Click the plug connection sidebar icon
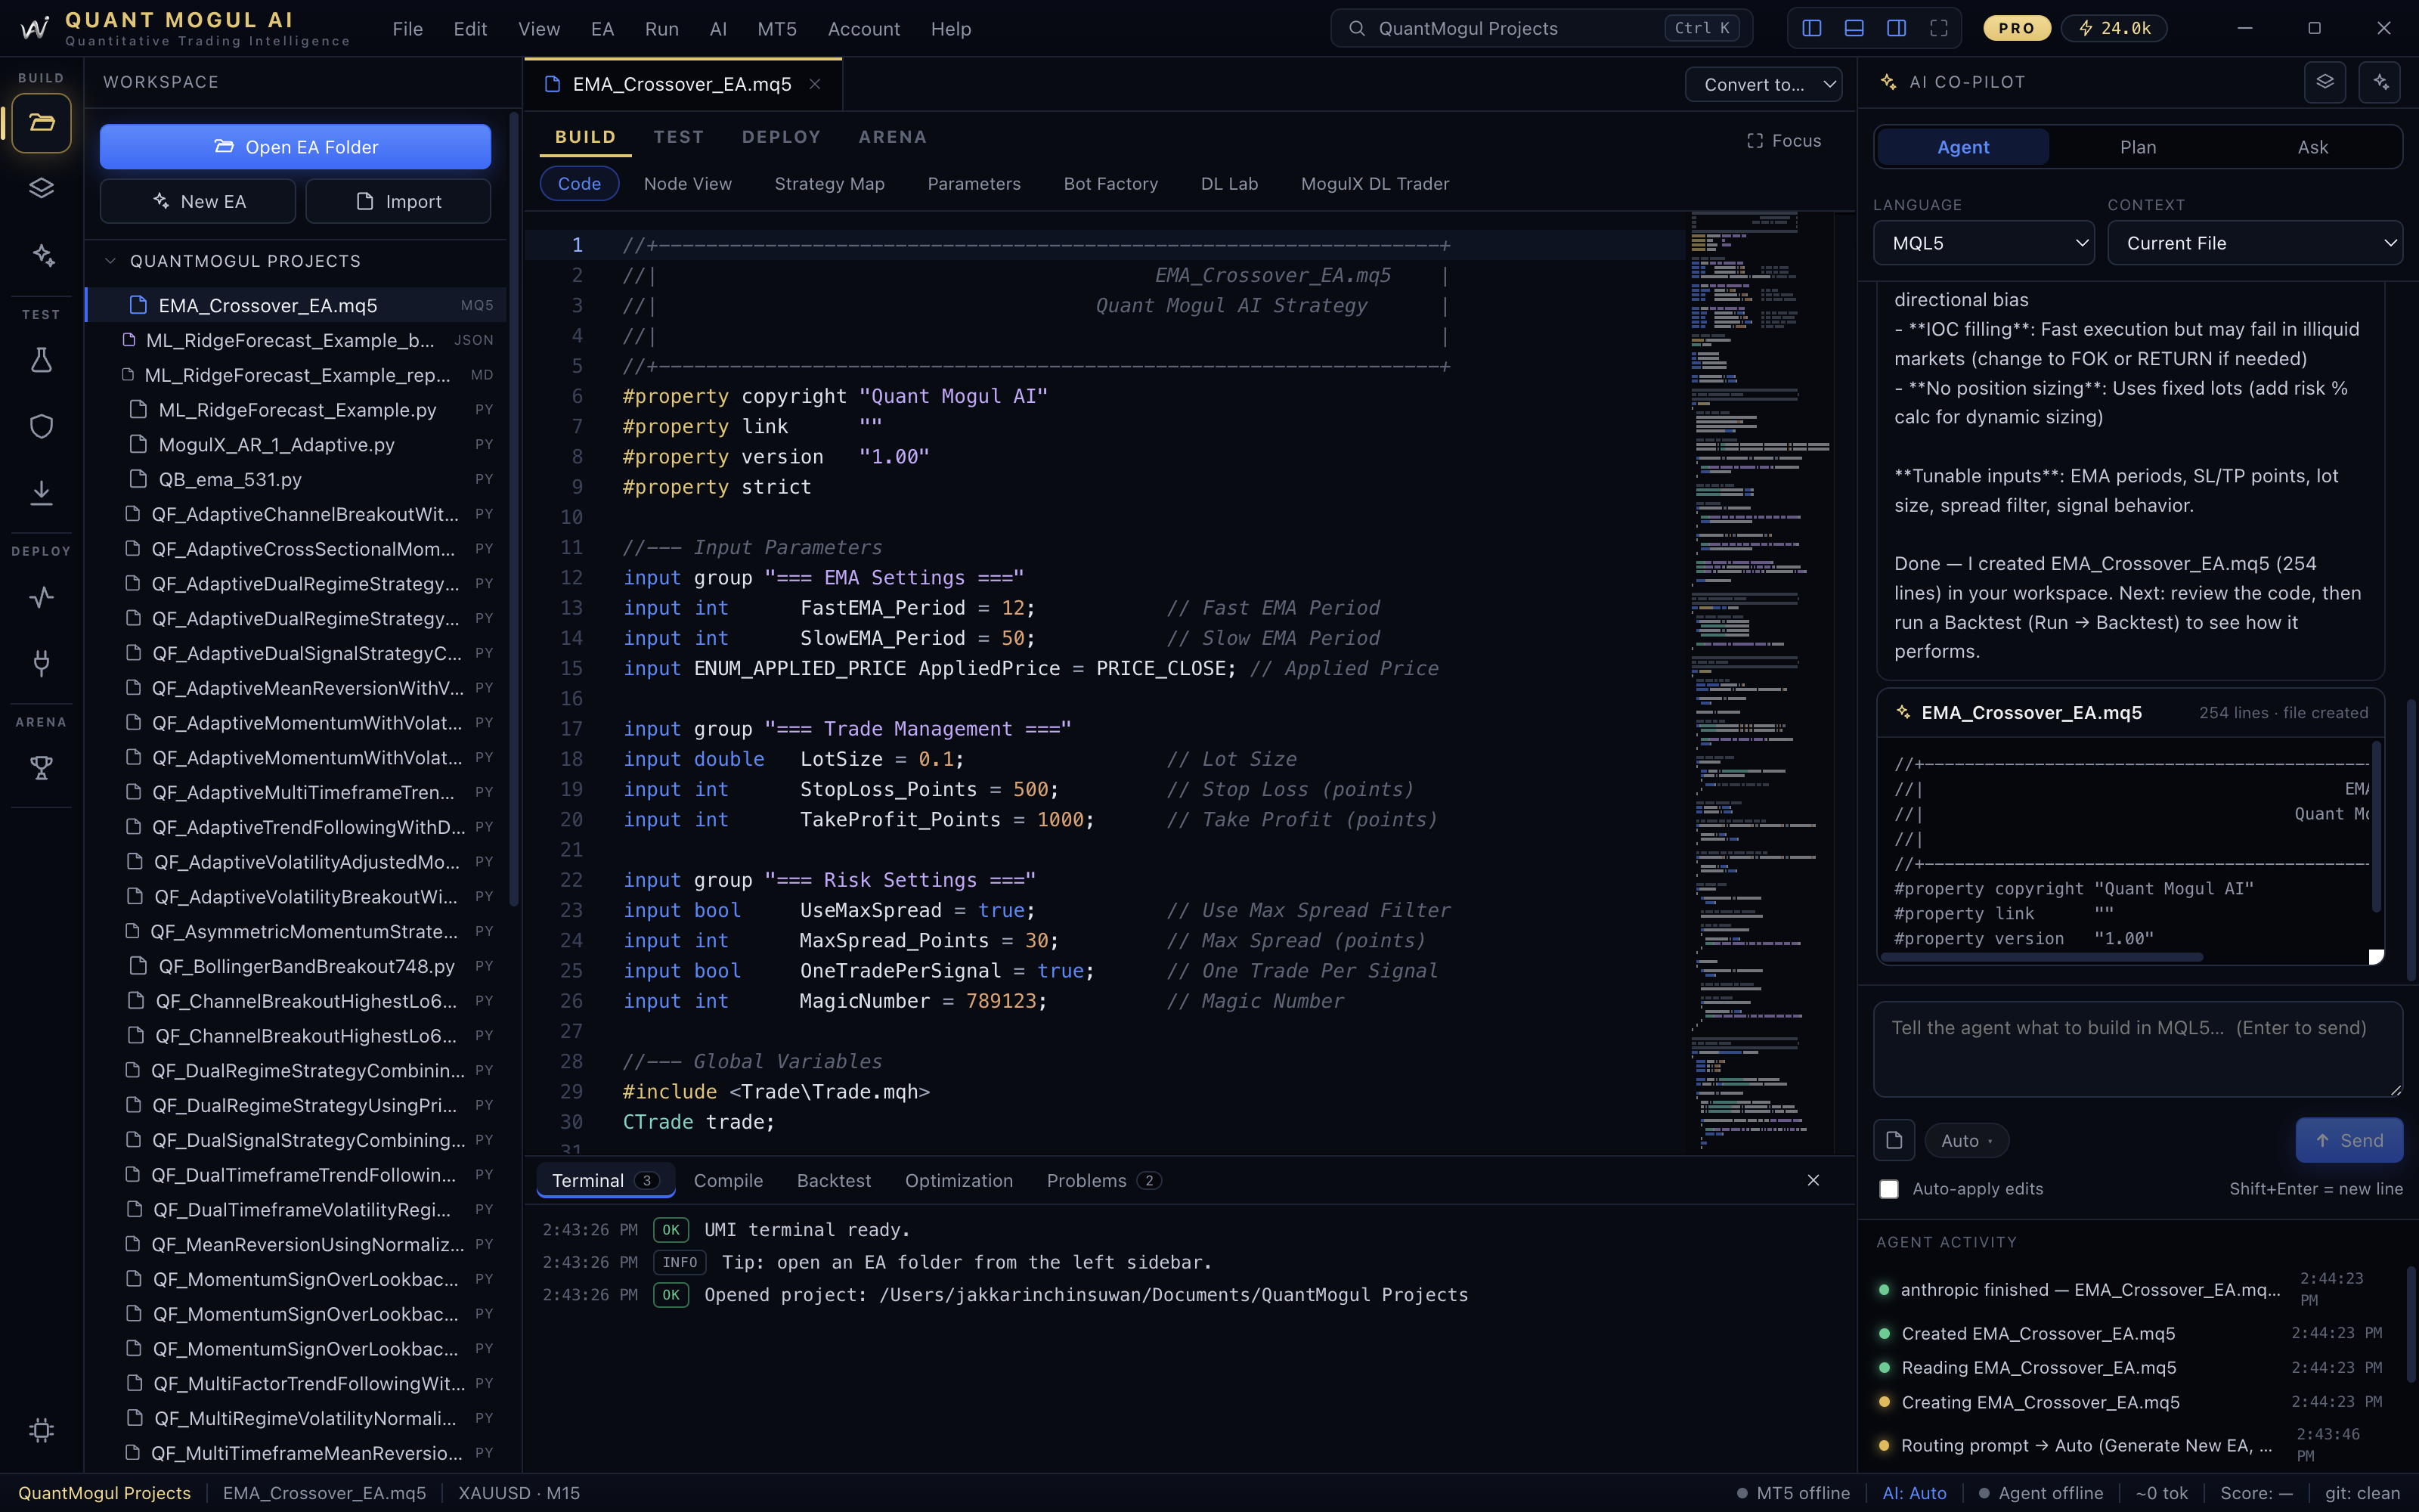Screen dimensions: 2419x1512 tap(41, 663)
